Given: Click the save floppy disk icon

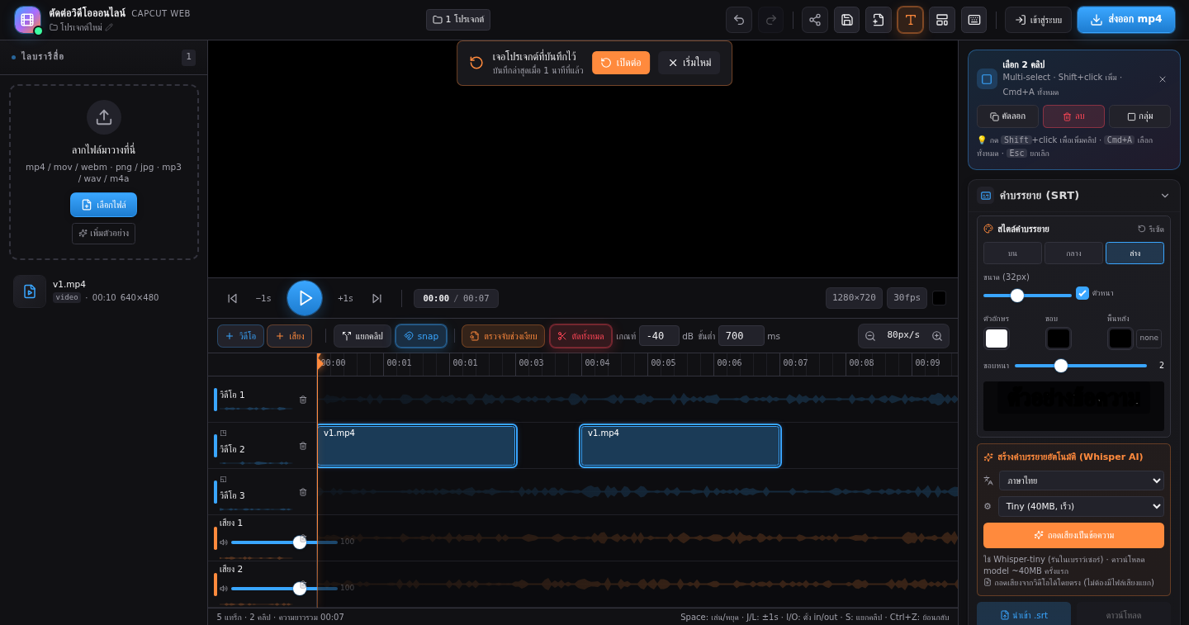Looking at the screenshot, I should (x=846, y=20).
